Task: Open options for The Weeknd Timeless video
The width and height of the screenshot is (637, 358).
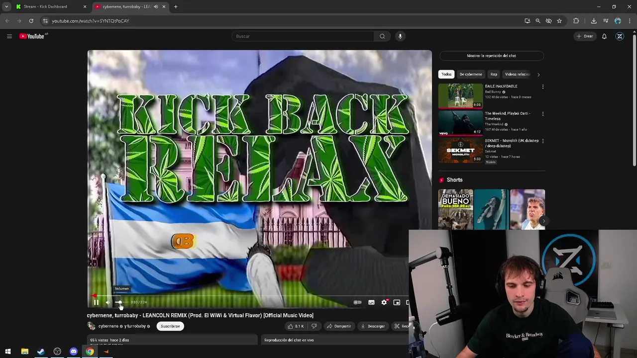Action: pyautogui.click(x=542, y=114)
